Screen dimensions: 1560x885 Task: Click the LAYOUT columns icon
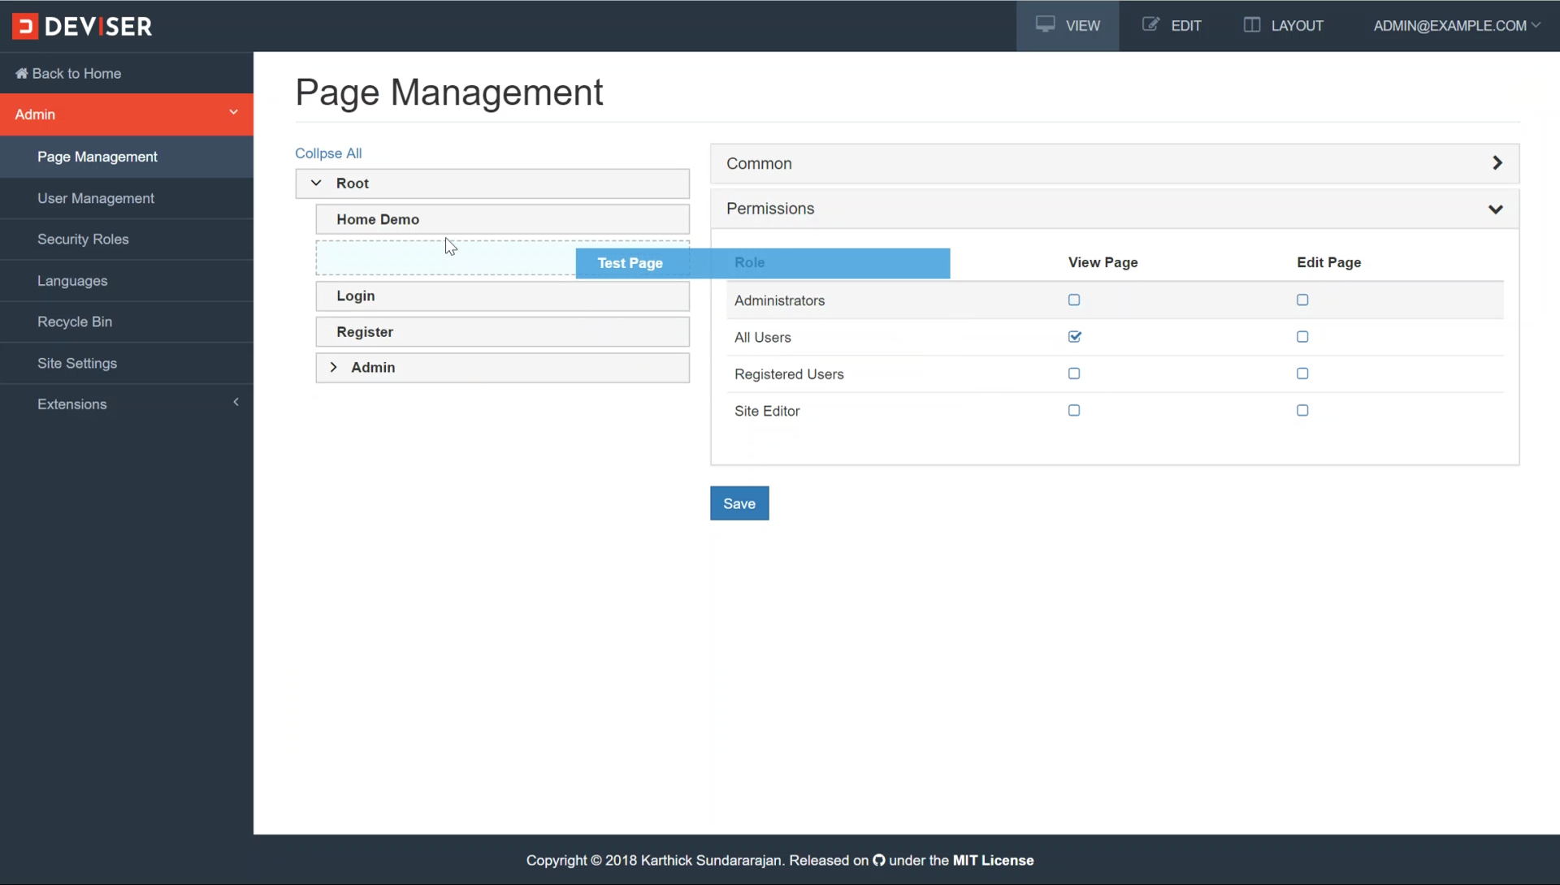click(1252, 24)
